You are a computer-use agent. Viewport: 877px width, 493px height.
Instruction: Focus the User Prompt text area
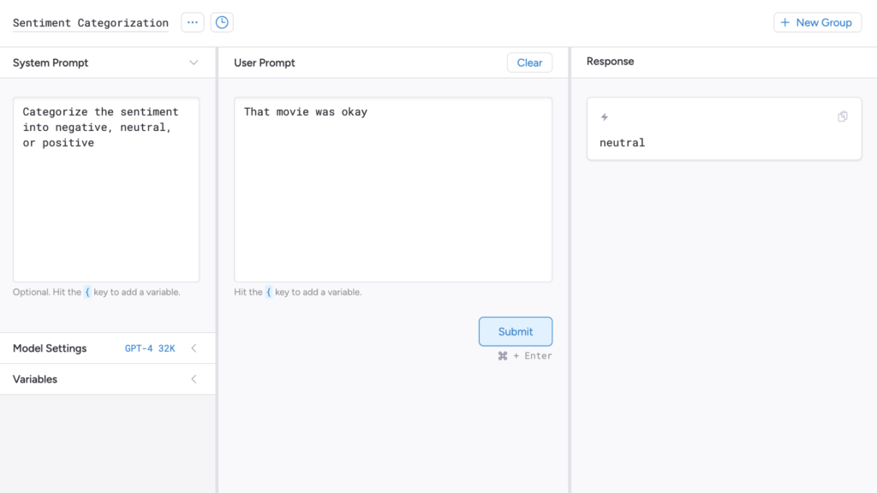[x=392, y=189]
